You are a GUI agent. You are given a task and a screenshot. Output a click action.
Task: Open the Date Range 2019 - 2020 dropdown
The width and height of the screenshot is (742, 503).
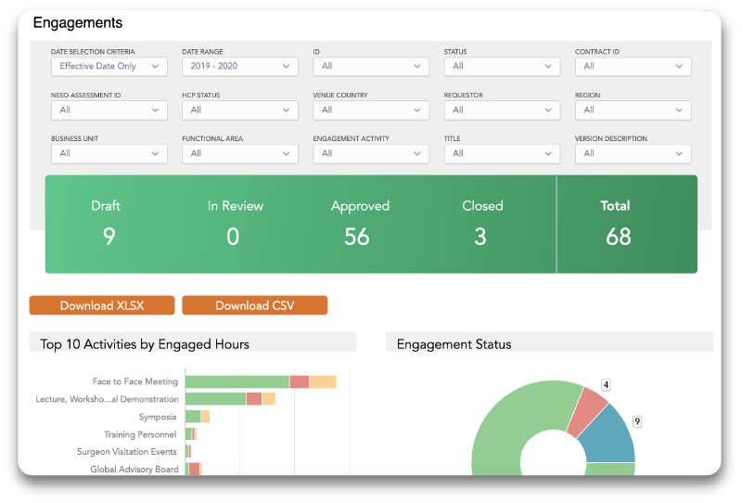240,67
